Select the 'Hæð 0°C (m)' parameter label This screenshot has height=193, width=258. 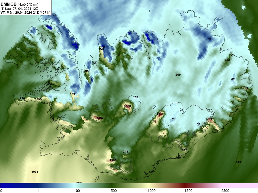pyautogui.click(x=28, y=4)
